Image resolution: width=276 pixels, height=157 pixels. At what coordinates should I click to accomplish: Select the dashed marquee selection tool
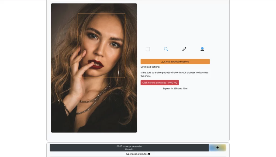tap(148, 49)
